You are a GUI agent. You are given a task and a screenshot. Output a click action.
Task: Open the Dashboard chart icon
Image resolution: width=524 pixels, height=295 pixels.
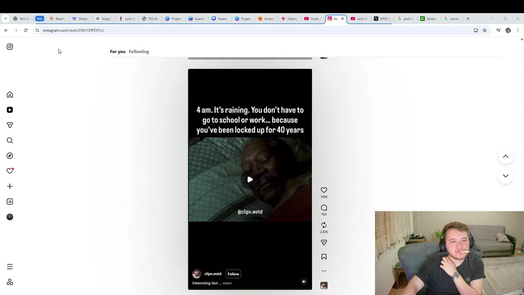10,202
